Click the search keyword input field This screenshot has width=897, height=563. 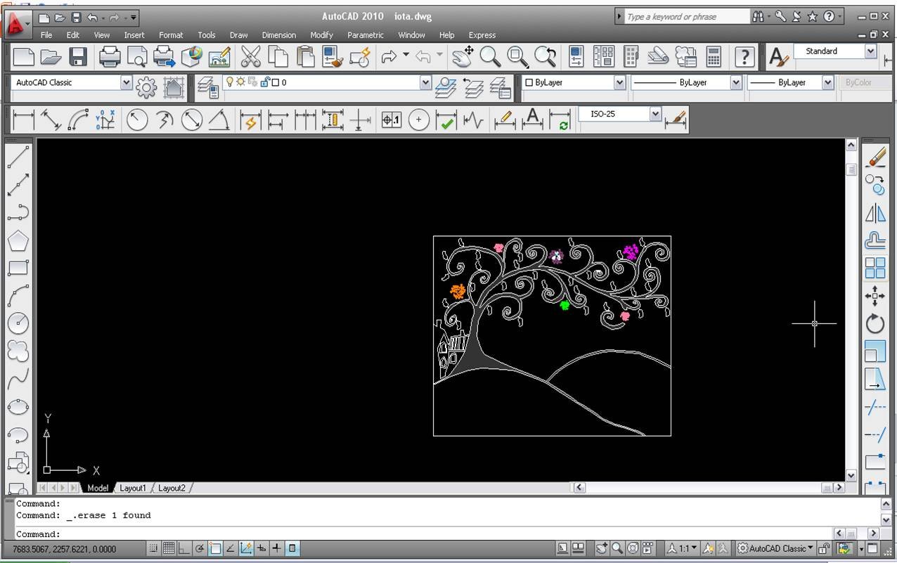(687, 17)
